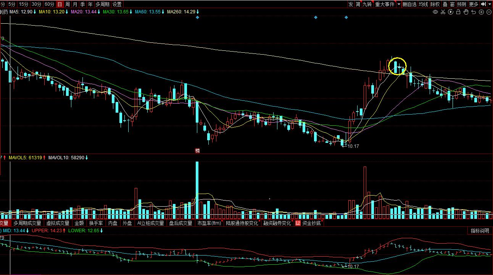This screenshot has width=493, height=275.
Task: Switch to 融资融券变化 indicator tab
Action: pyautogui.click(x=277, y=223)
